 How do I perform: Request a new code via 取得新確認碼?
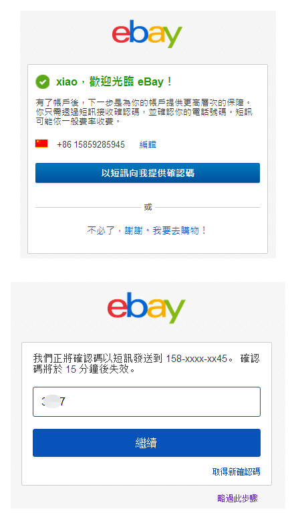(x=237, y=472)
